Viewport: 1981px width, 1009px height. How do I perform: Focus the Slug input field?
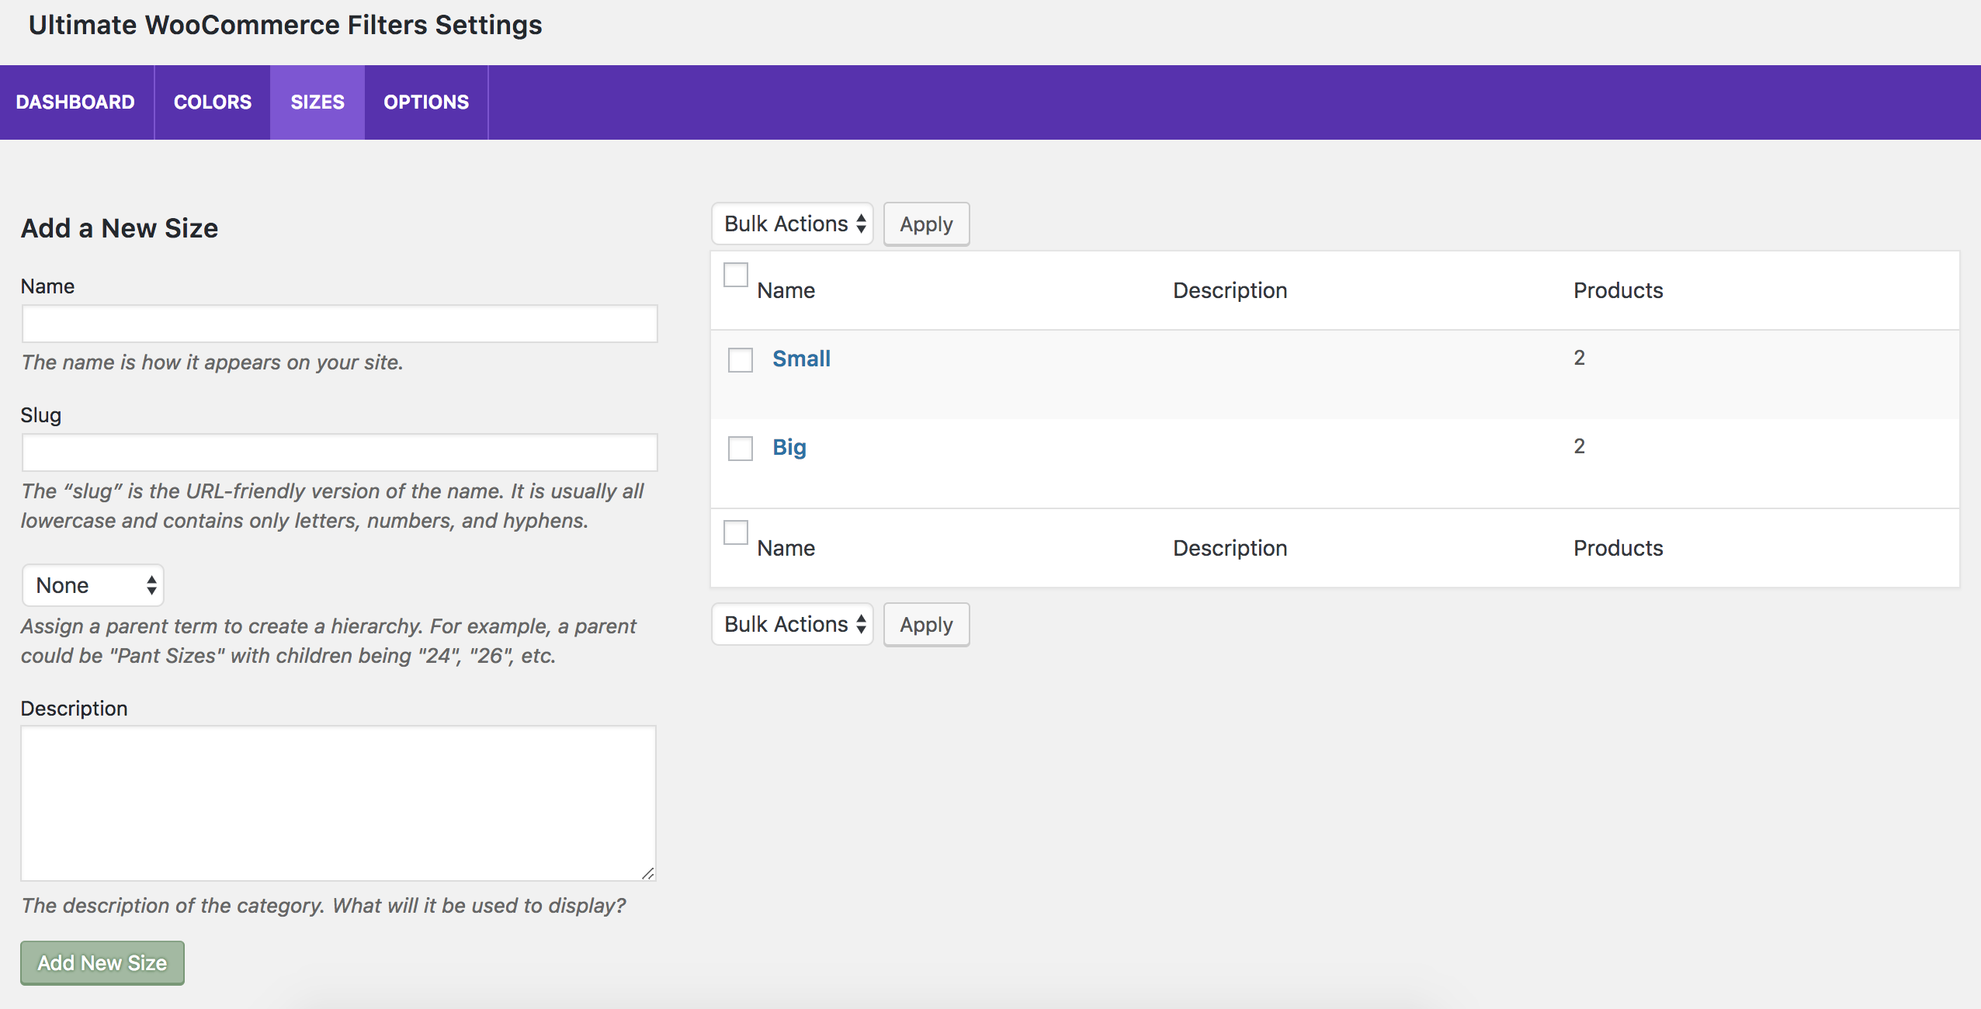coord(339,452)
